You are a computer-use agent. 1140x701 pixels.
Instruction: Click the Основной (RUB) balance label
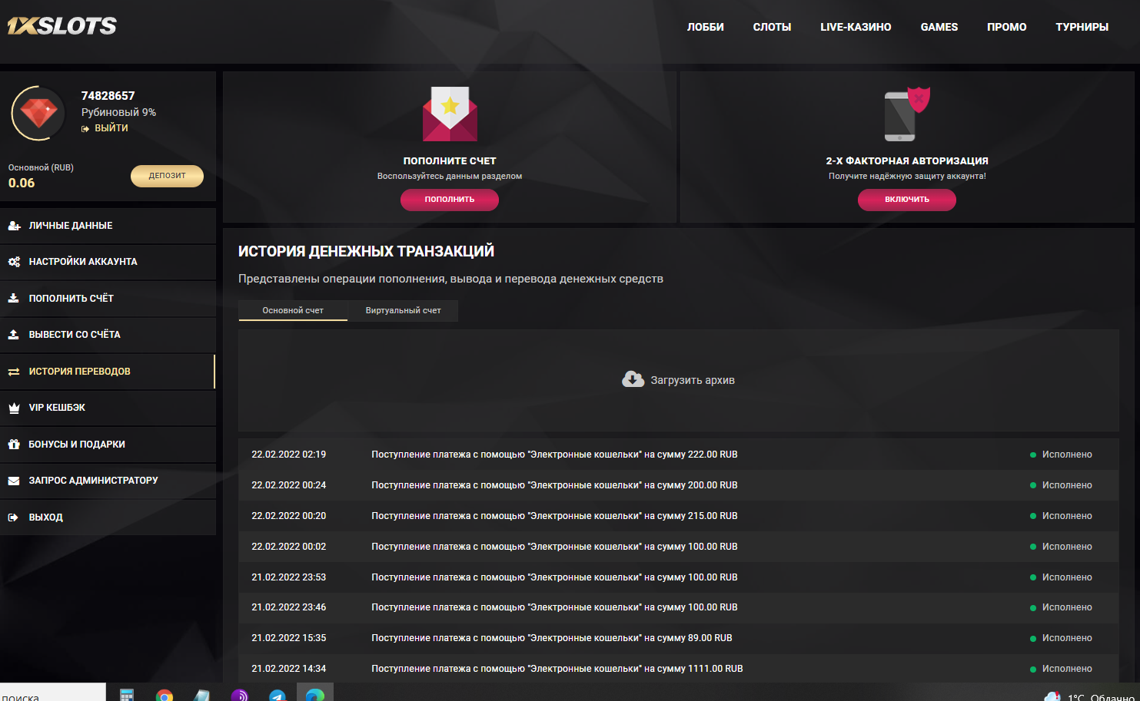tap(41, 167)
